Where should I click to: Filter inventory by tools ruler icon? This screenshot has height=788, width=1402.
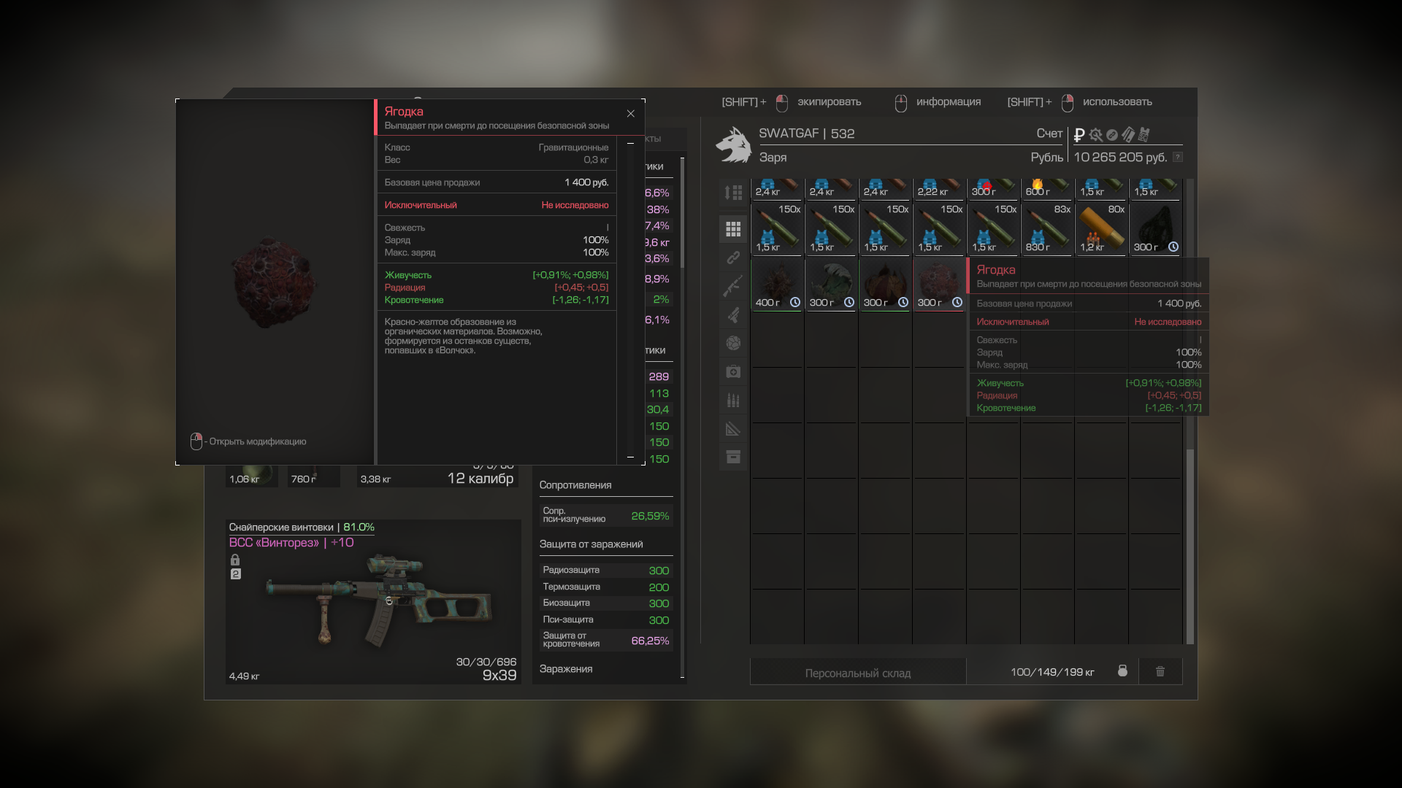point(733,428)
